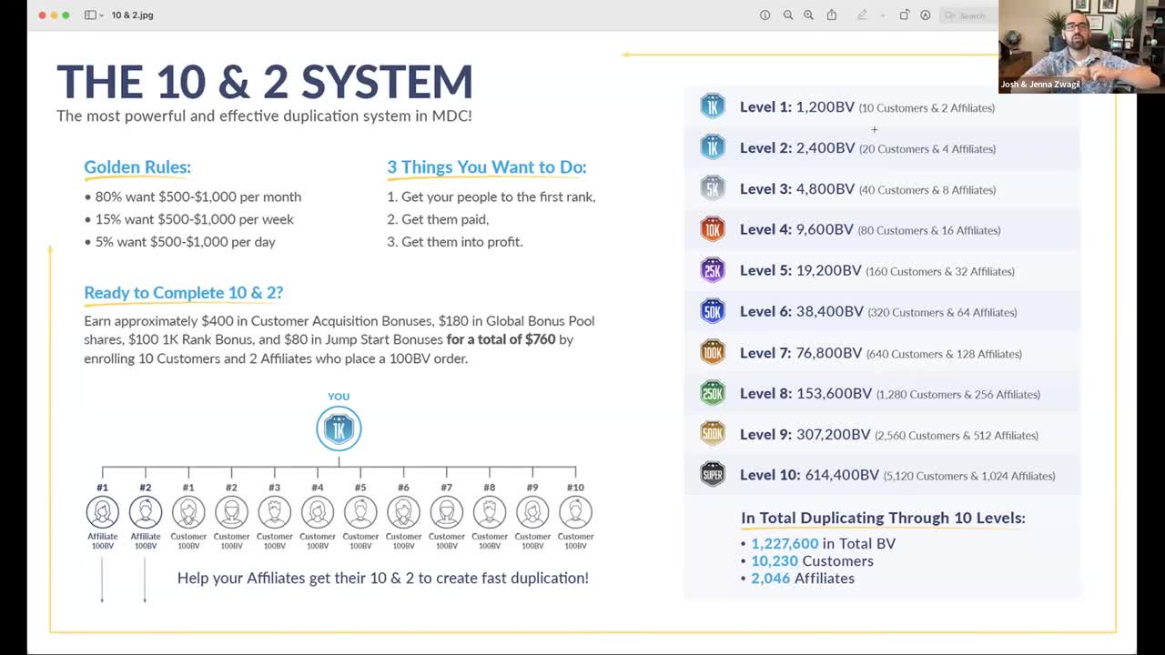The height and width of the screenshot is (655, 1165).
Task: Click the Affiliate #1 avatar icon
Action: click(x=103, y=512)
